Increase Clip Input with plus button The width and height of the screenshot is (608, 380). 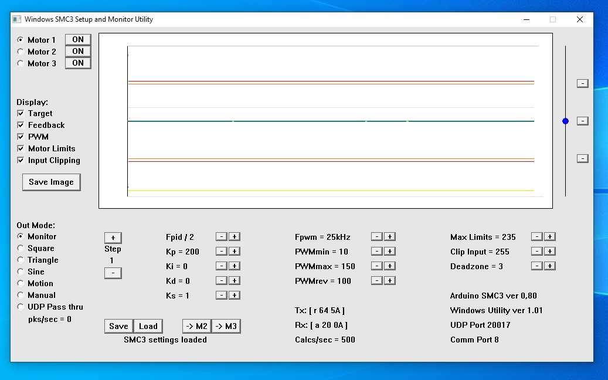pos(549,251)
